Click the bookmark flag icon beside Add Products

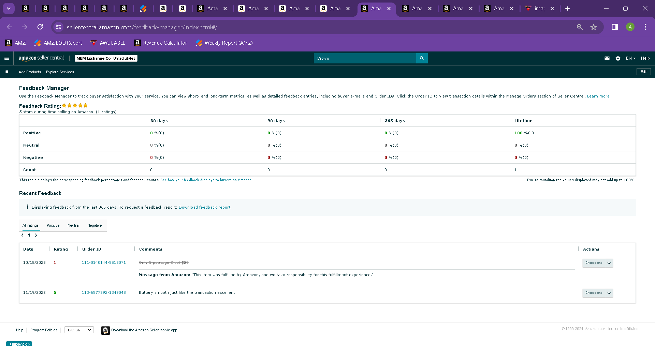(7, 72)
